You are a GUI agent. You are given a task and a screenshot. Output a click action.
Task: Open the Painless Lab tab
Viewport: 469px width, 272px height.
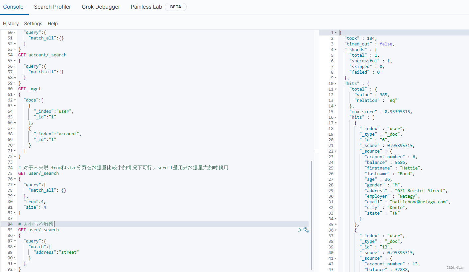click(x=146, y=7)
